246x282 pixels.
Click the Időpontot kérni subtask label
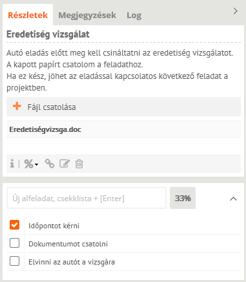(x=54, y=226)
